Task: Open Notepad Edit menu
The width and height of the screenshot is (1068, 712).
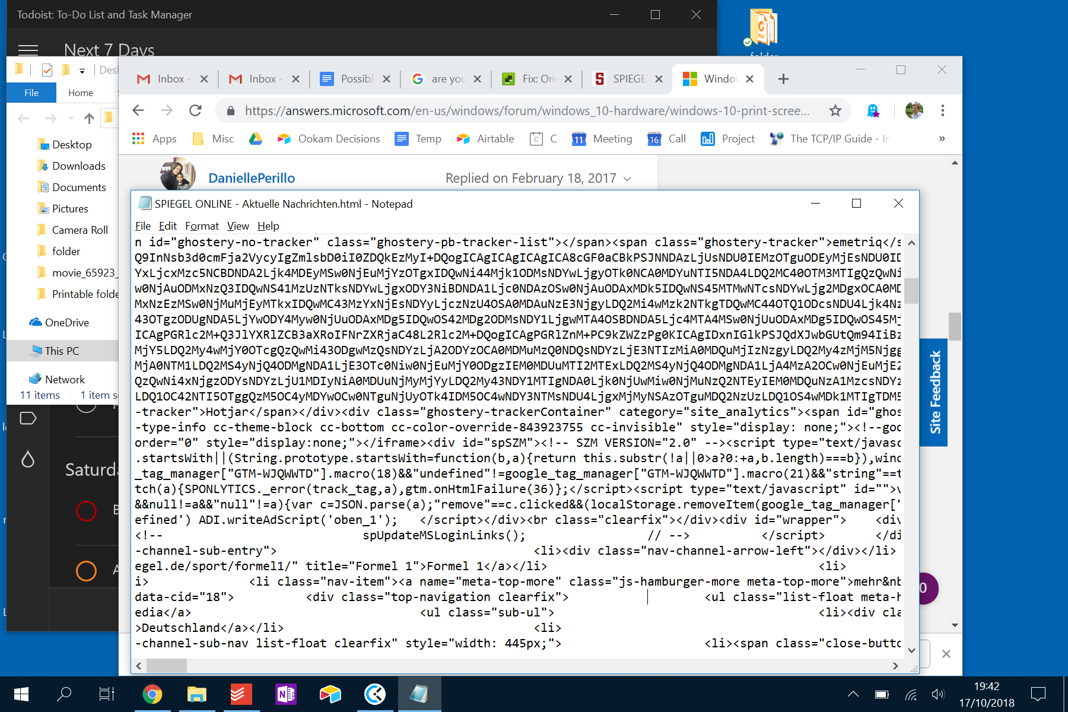Action: point(168,226)
